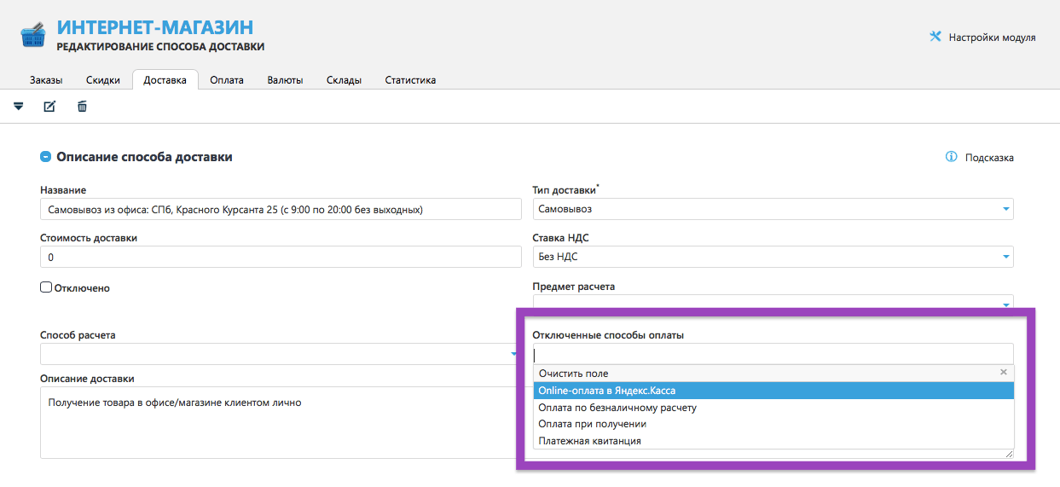
Task: Click the Название input field
Action: coord(281,209)
